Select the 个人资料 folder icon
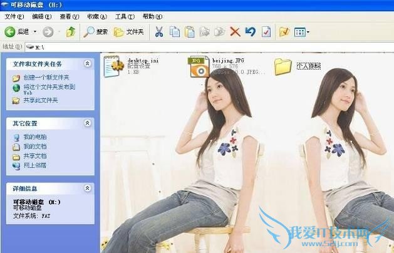Viewport: 394px width, 253px height. point(283,67)
